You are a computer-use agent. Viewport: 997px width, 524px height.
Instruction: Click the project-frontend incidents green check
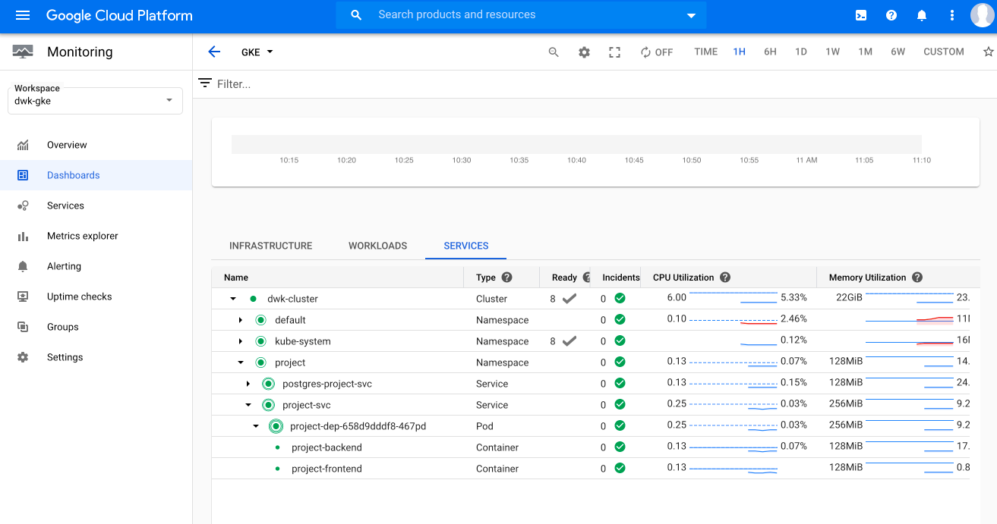click(x=620, y=469)
